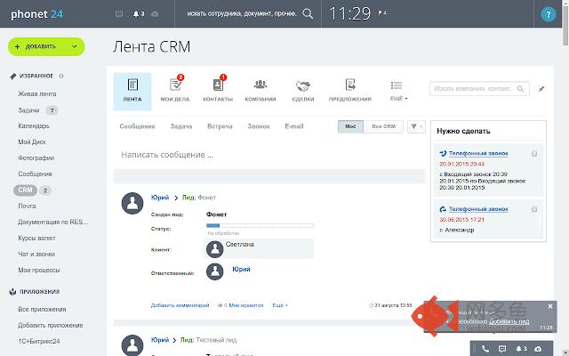Screen dimensions: 569x356
Task: Open Чат и звонки in sidebar
Action: (x=36, y=254)
